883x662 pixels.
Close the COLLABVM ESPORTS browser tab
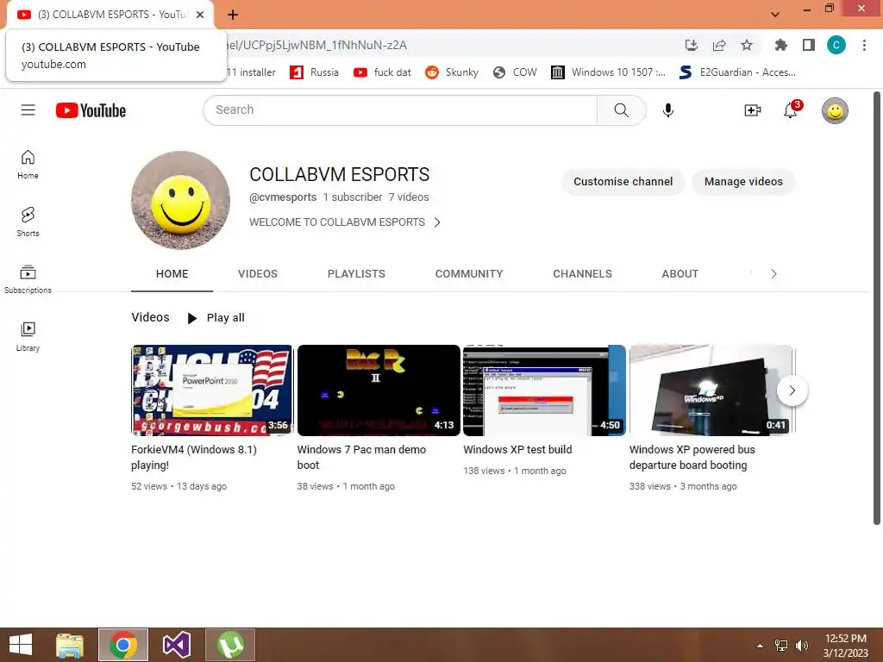[x=200, y=15]
